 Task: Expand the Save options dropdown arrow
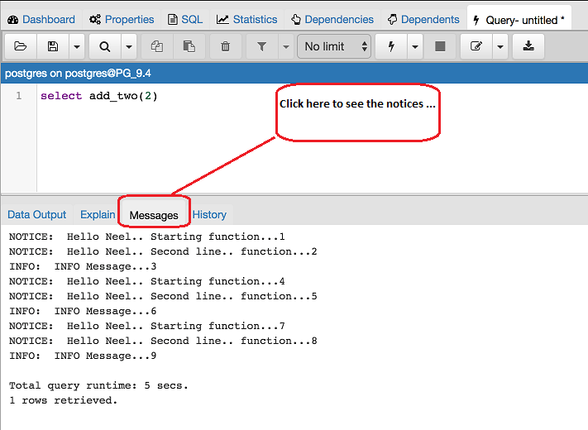click(76, 46)
